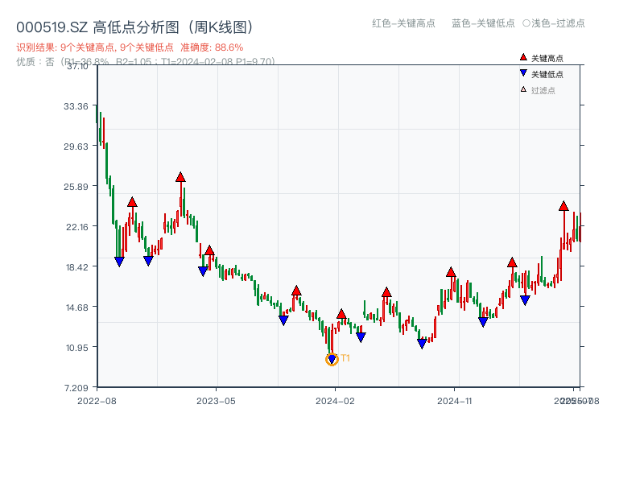Click the 2023-05 x-axis label
Screen dimensions: 644x483
pyautogui.click(x=216, y=401)
